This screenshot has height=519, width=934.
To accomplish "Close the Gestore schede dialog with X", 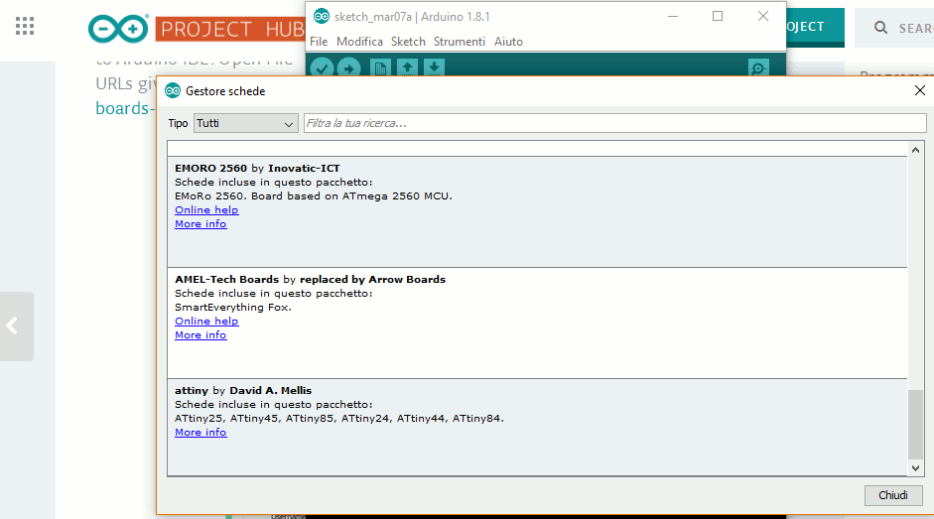I will [920, 90].
